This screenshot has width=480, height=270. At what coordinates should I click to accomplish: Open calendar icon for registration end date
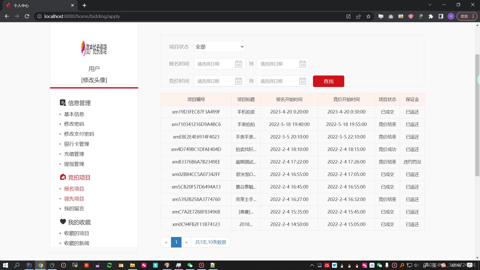coord(302,64)
